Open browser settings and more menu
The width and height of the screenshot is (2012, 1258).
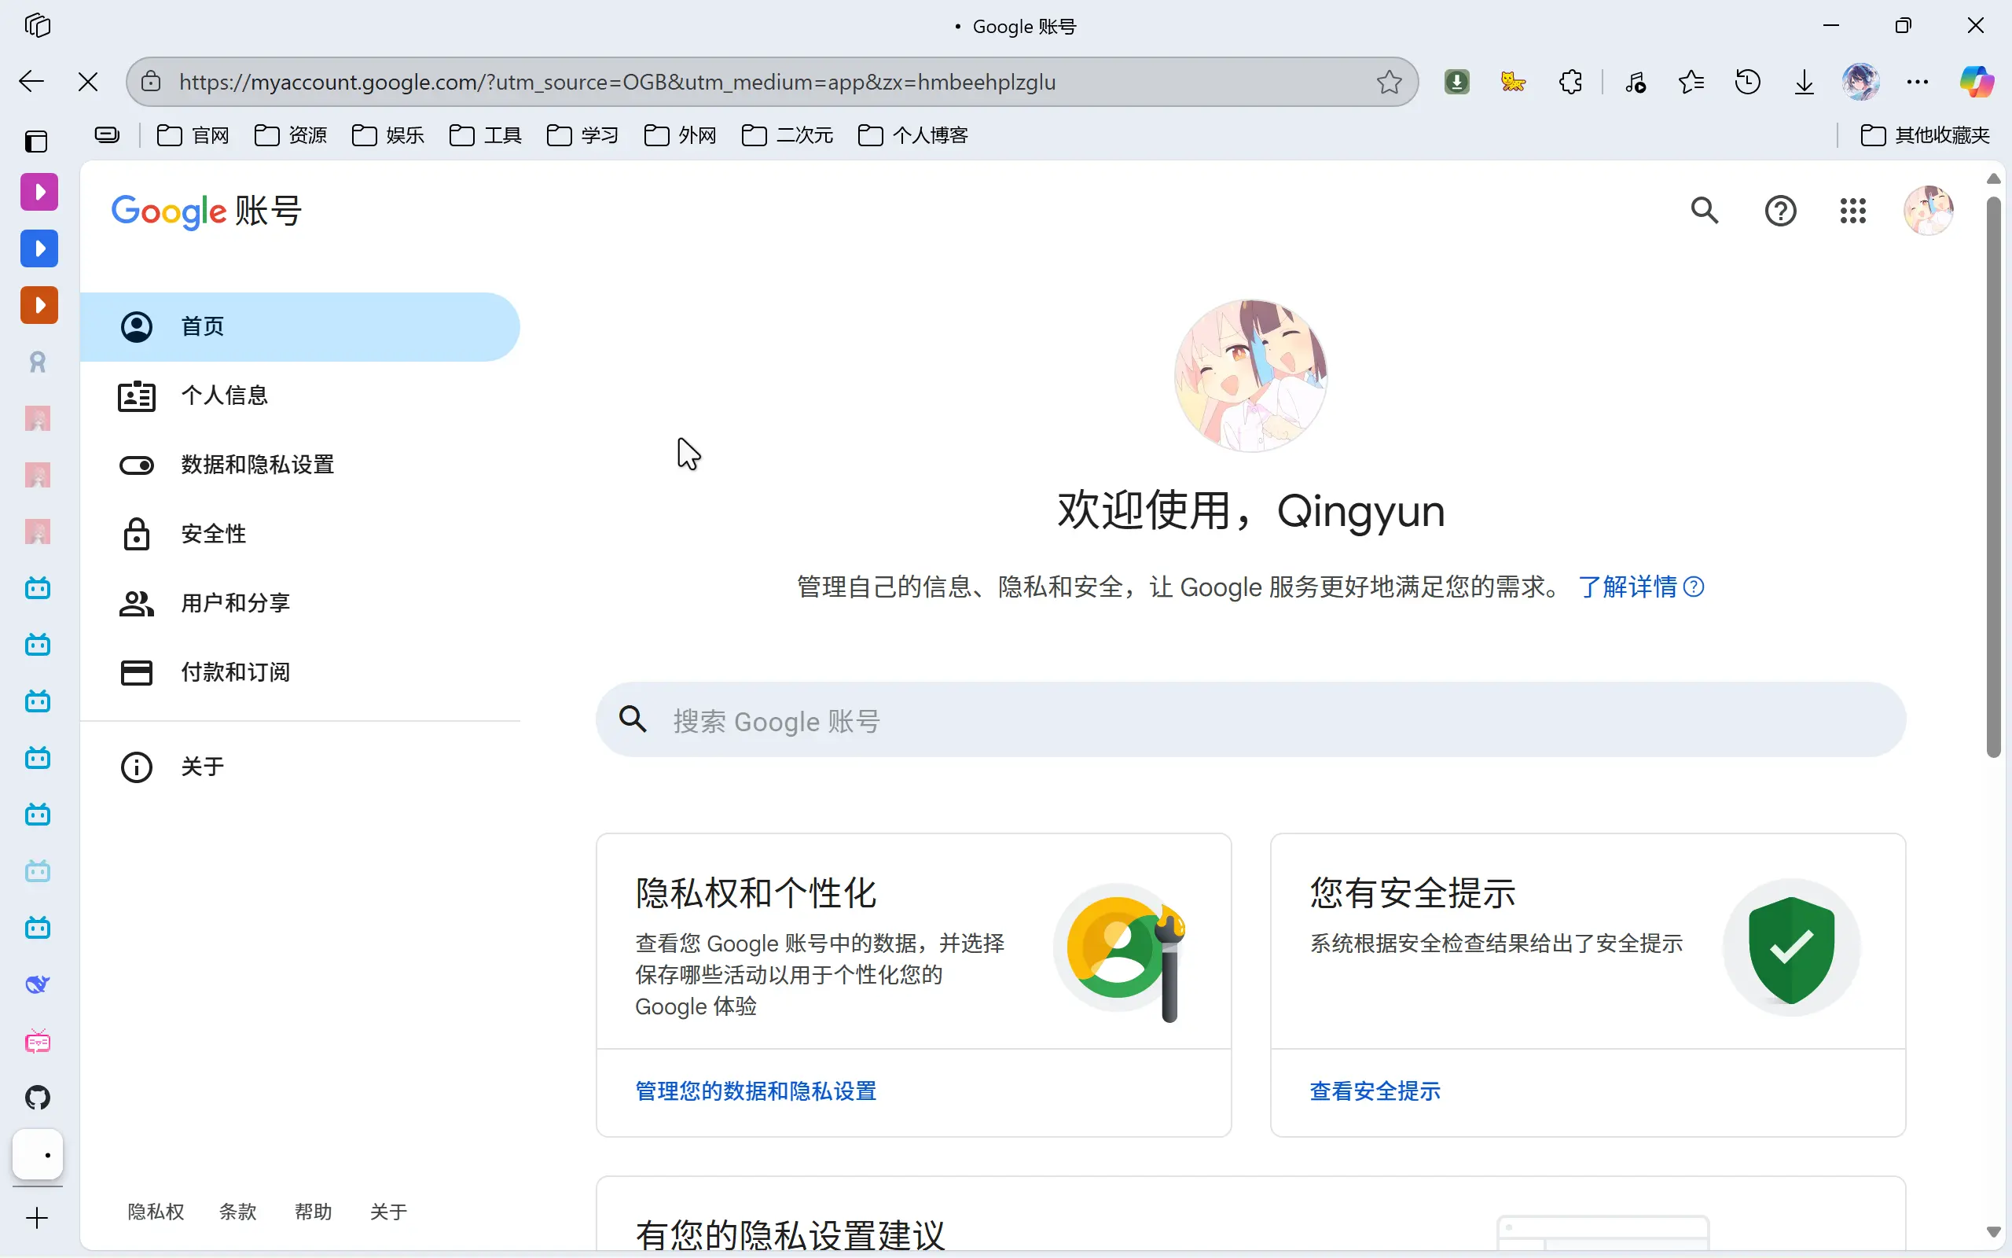[1917, 82]
